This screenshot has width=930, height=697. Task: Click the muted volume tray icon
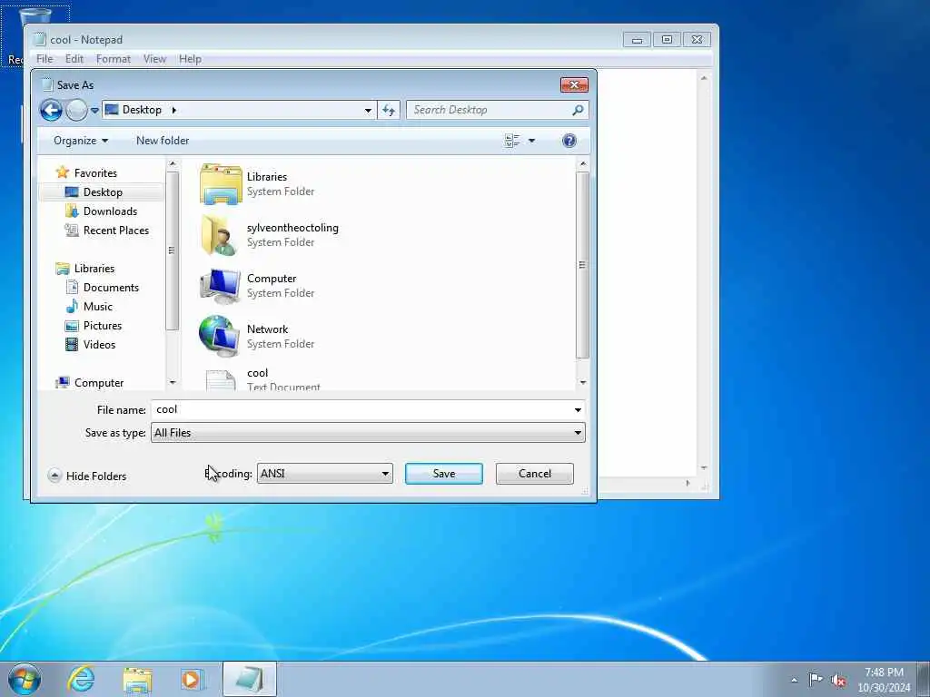(x=838, y=680)
